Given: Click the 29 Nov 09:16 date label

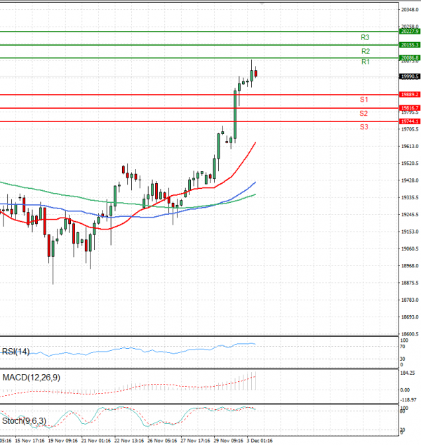Looking at the screenshot, I should coord(228,441).
